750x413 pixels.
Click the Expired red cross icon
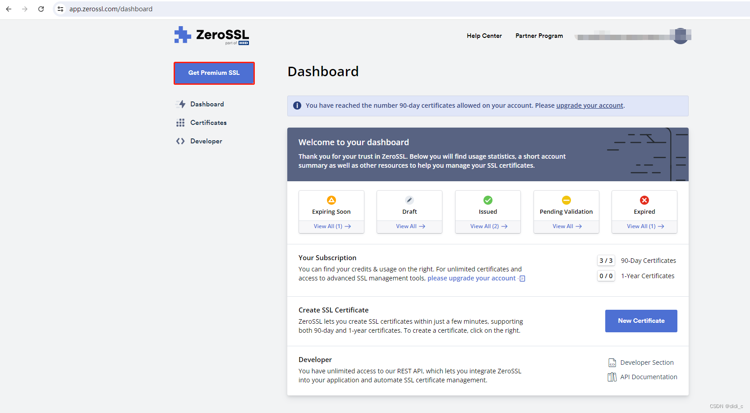point(644,200)
